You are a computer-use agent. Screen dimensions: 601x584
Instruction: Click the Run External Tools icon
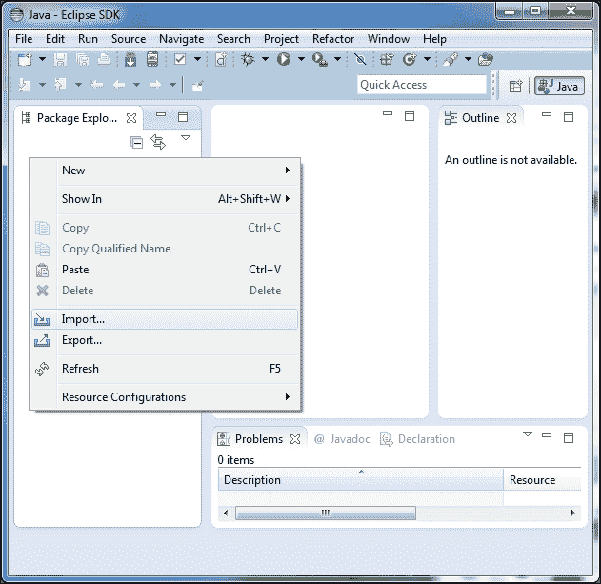(x=319, y=60)
